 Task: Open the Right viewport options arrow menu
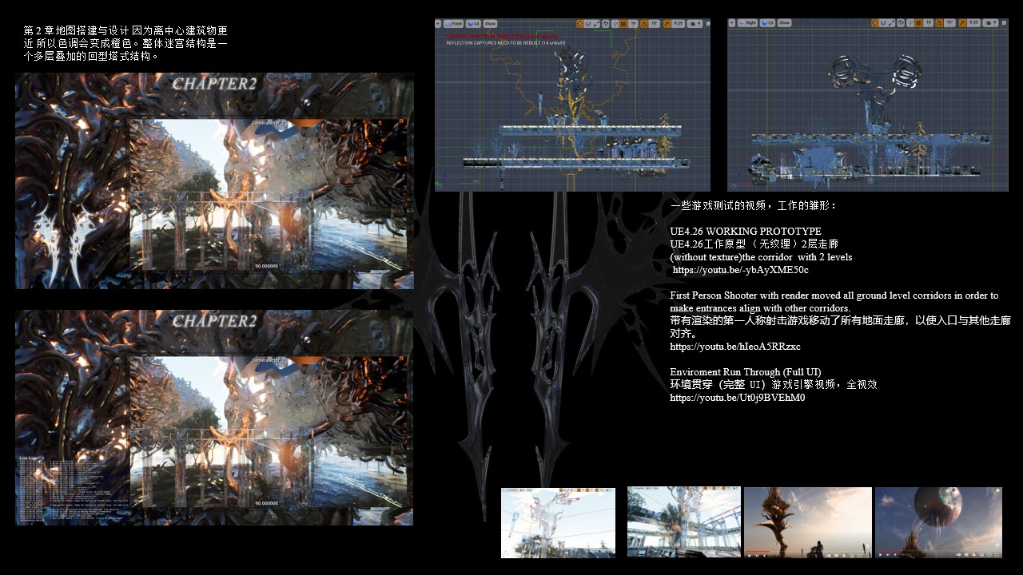732,23
